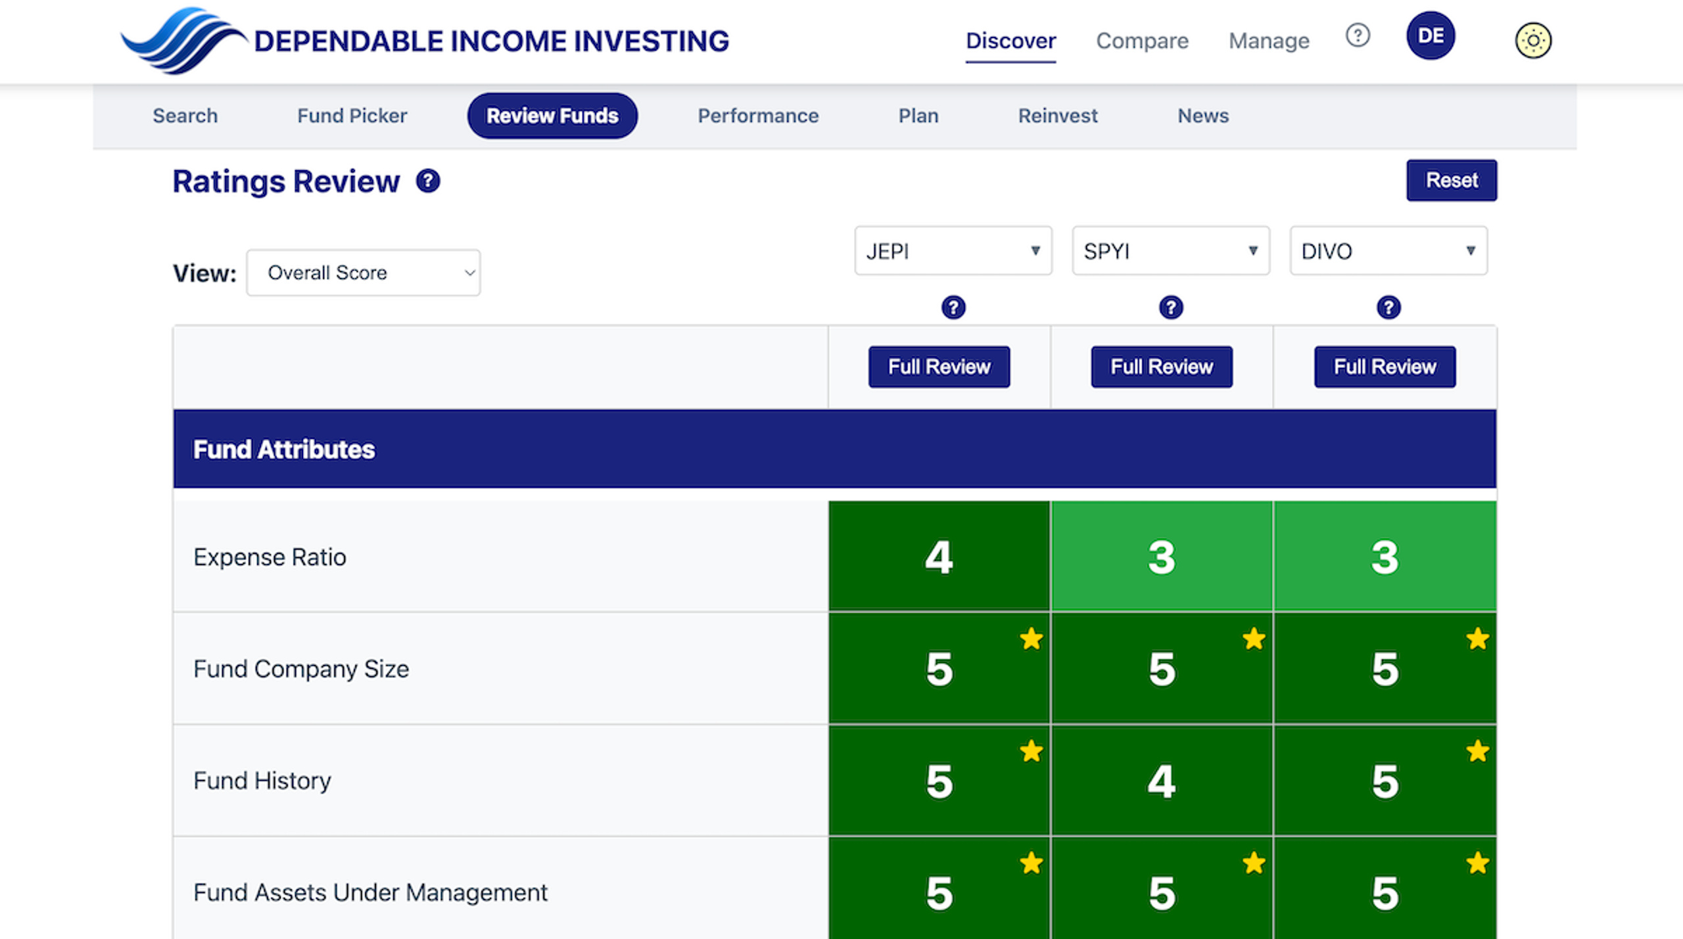
Task: Switch to the Performance tab
Action: (x=758, y=116)
